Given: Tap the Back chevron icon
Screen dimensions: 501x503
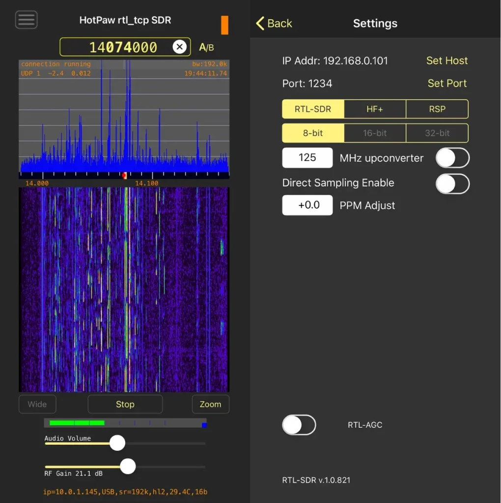Looking at the screenshot, I should tap(260, 24).
